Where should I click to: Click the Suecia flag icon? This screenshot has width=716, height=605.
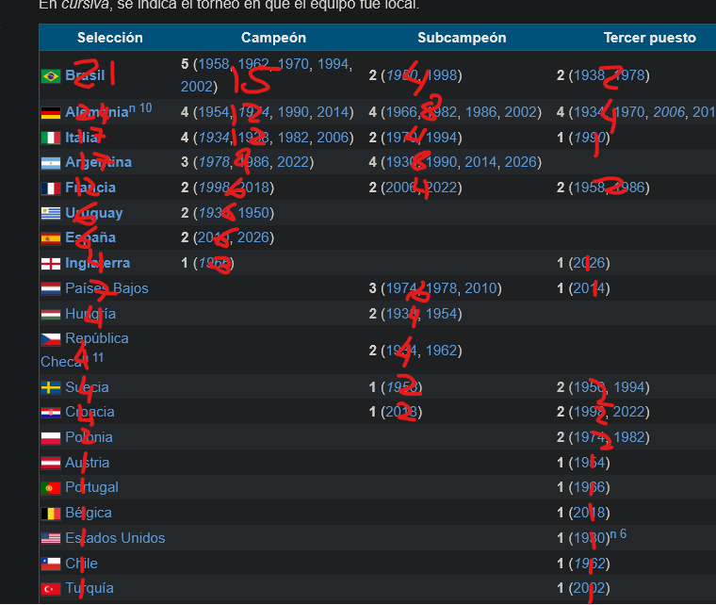pyautogui.click(x=51, y=387)
